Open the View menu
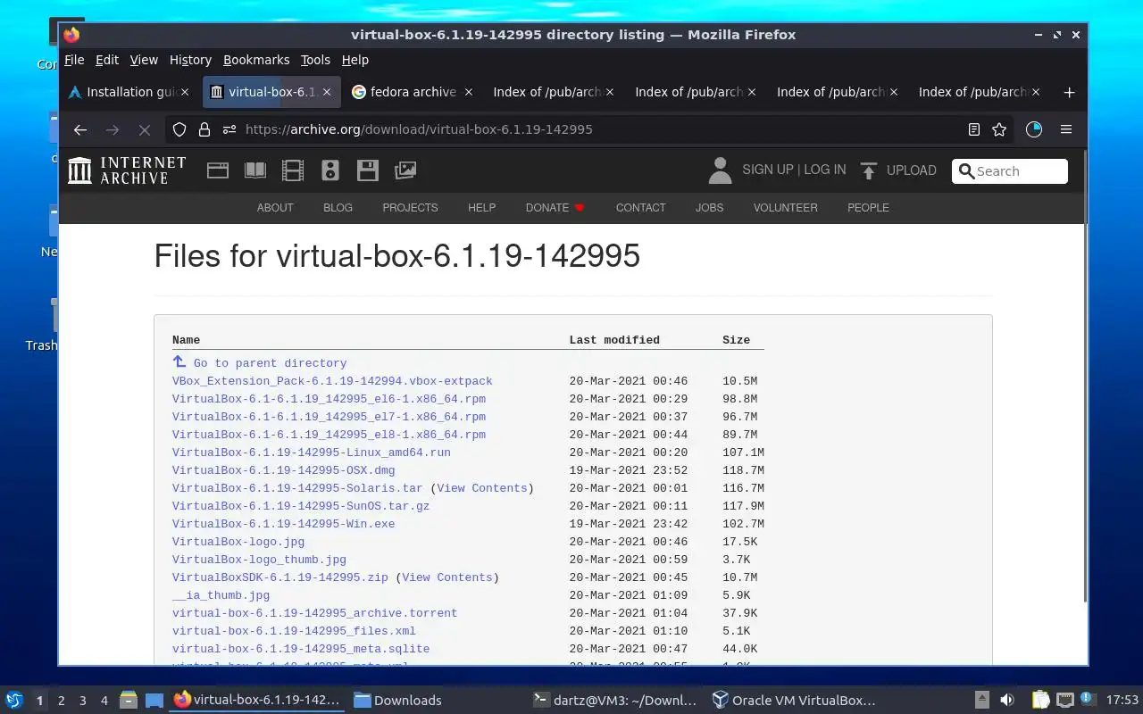1143x714 pixels. (x=144, y=60)
